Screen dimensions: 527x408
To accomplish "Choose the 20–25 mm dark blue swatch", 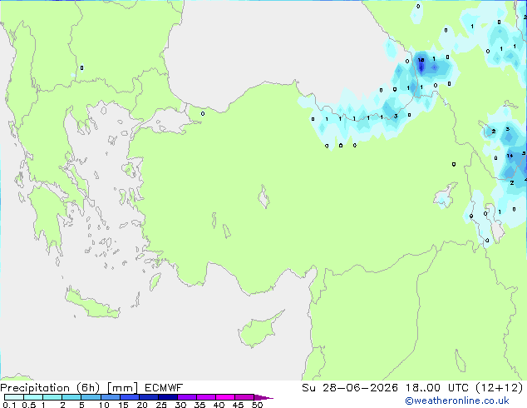I will point(149,397).
